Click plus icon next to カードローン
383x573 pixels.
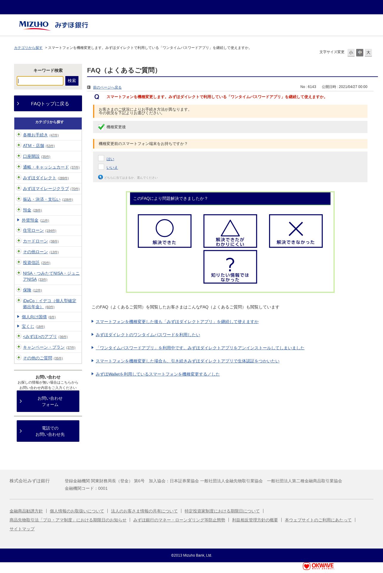tap(19, 241)
